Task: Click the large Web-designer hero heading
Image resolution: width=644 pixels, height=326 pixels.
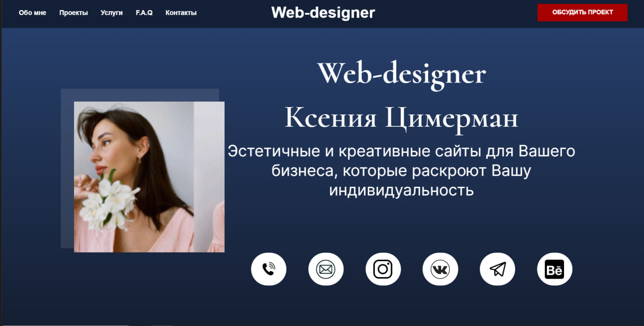Action: coord(401,74)
